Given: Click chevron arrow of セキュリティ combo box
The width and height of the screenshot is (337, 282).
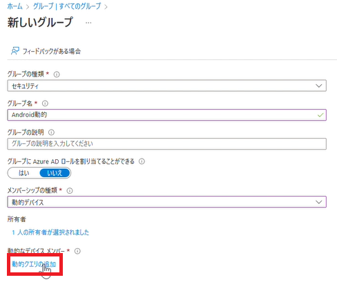Looking at the screenshot, I should tap(319, 85).
